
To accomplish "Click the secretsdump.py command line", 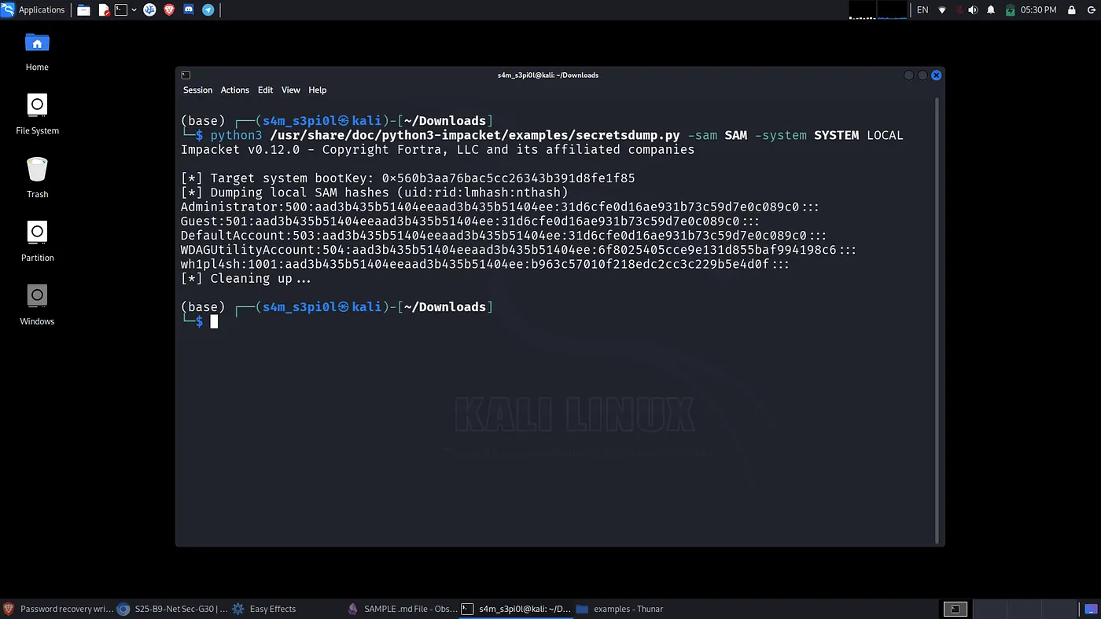I will [x=542, y=135].
